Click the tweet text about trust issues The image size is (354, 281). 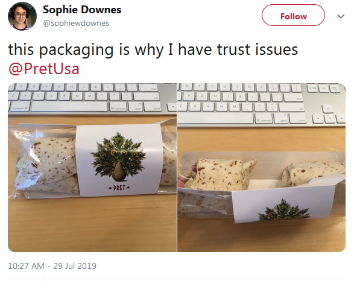pos(153,49)
